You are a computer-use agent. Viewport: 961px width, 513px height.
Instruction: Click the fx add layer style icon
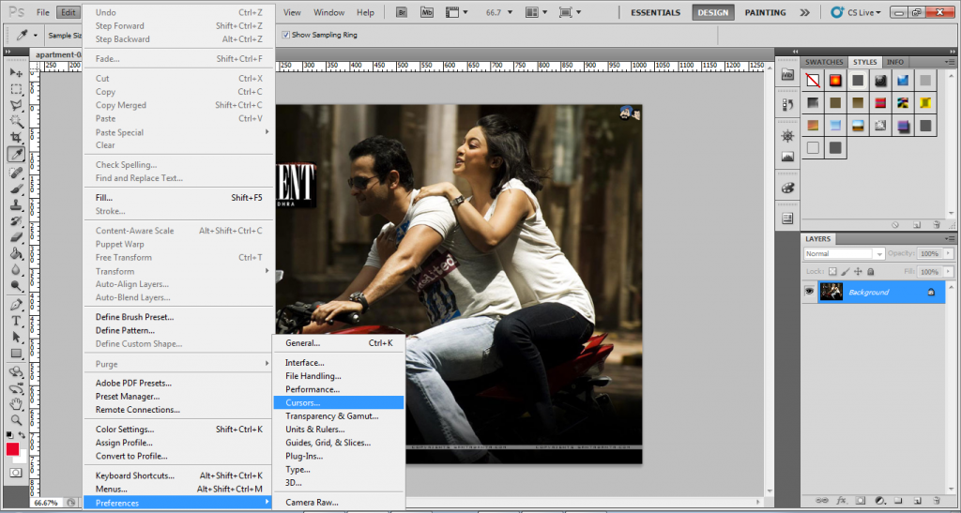tap(843, 501)
